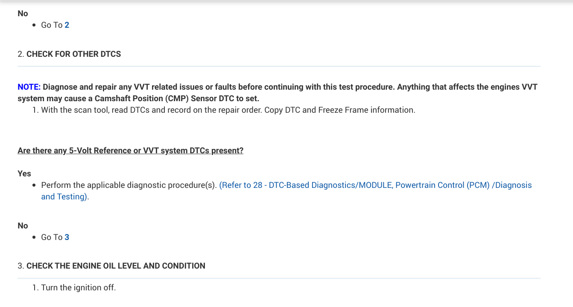The height and width of the screenshot is (307, 573).
Task: Click the "and Testing)" link continuation text
Action: coord(64,197)
